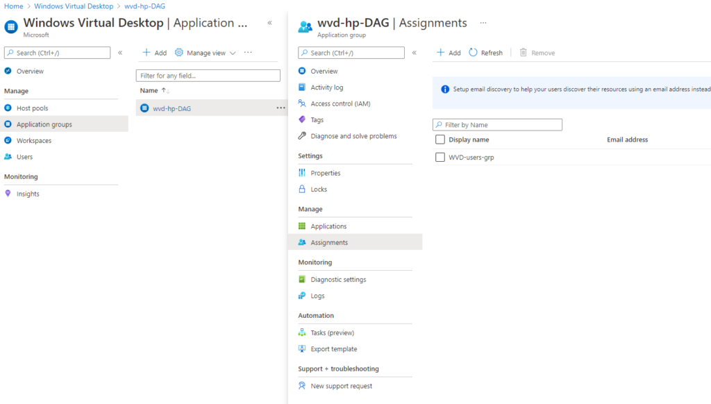The width and height of the screenshot is (711, 404).
Task: Click the left Search (Ctrl+/) box
Action: coord(57,53)
